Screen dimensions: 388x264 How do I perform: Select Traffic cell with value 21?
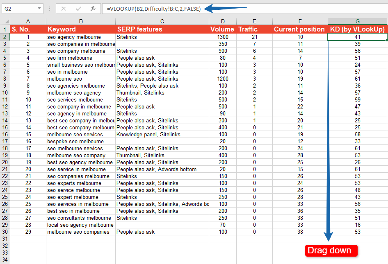pyautogui.click(x=254, y=37)
